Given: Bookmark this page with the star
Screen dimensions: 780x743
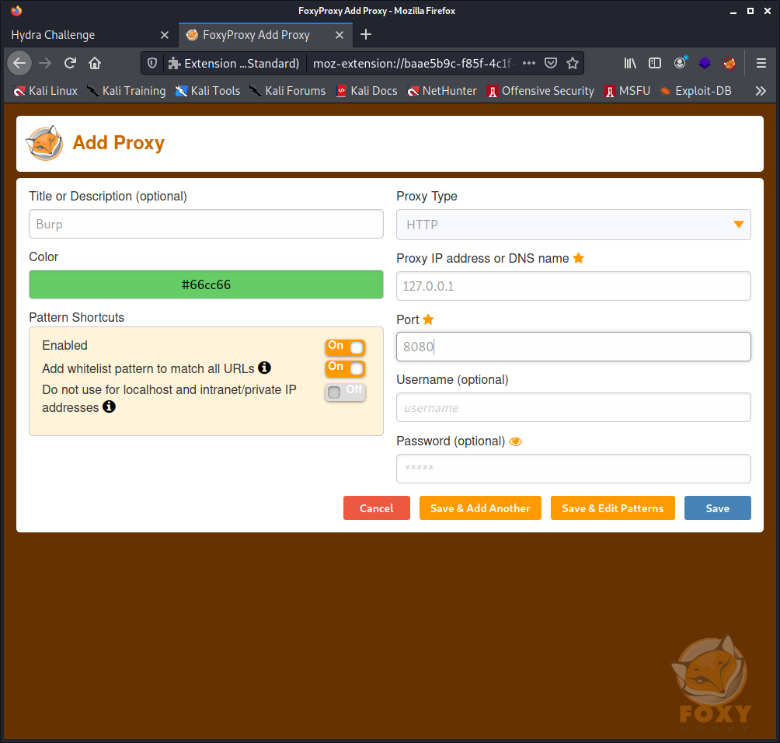Looking at the screenshot, I should pyautogui.click(x=573, y=63).
